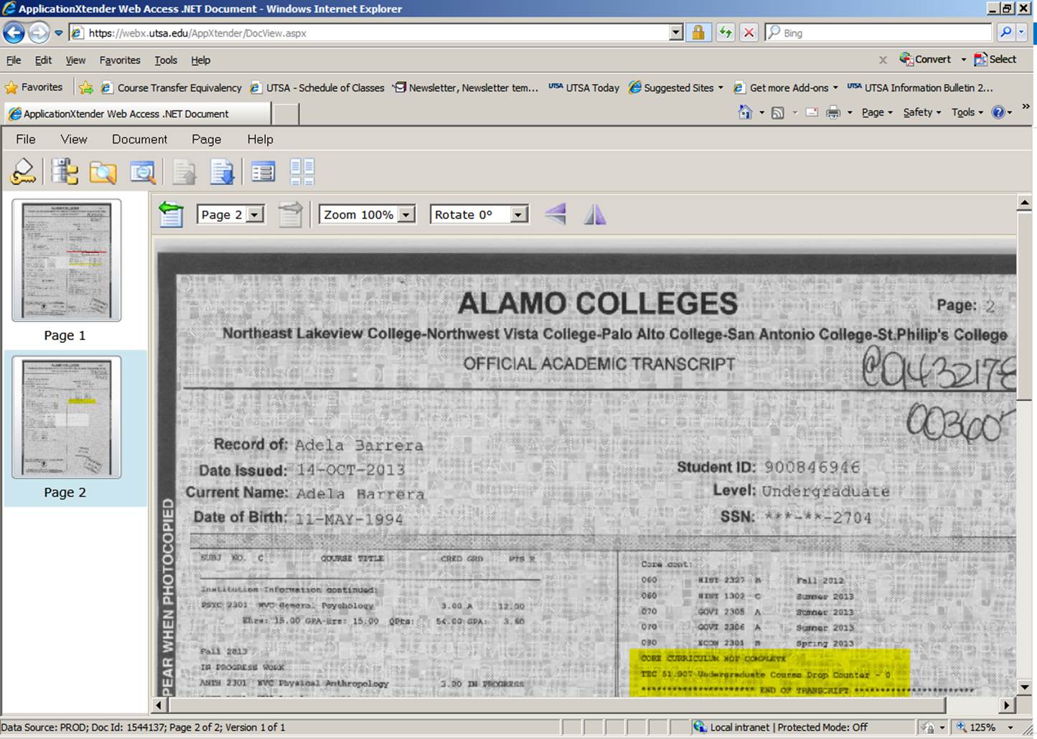Toggle the thumbnails grid view icon
Image resolution: width=1037 pixels, height=739 pixels.
(x=302, y=172)
